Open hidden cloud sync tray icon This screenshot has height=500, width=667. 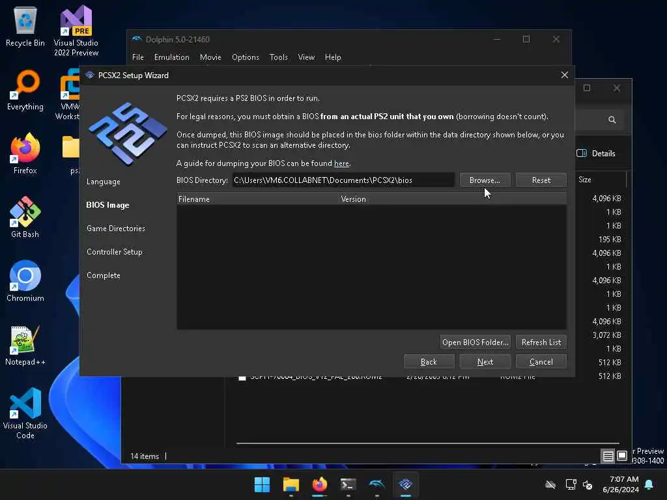(x=550, y=484)
